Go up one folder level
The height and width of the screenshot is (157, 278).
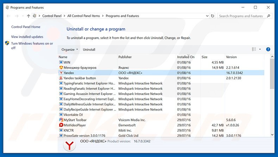[x=29, y=16]
